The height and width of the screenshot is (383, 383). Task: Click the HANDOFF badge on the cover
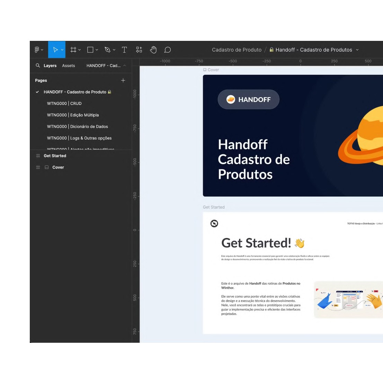[248, 99]
